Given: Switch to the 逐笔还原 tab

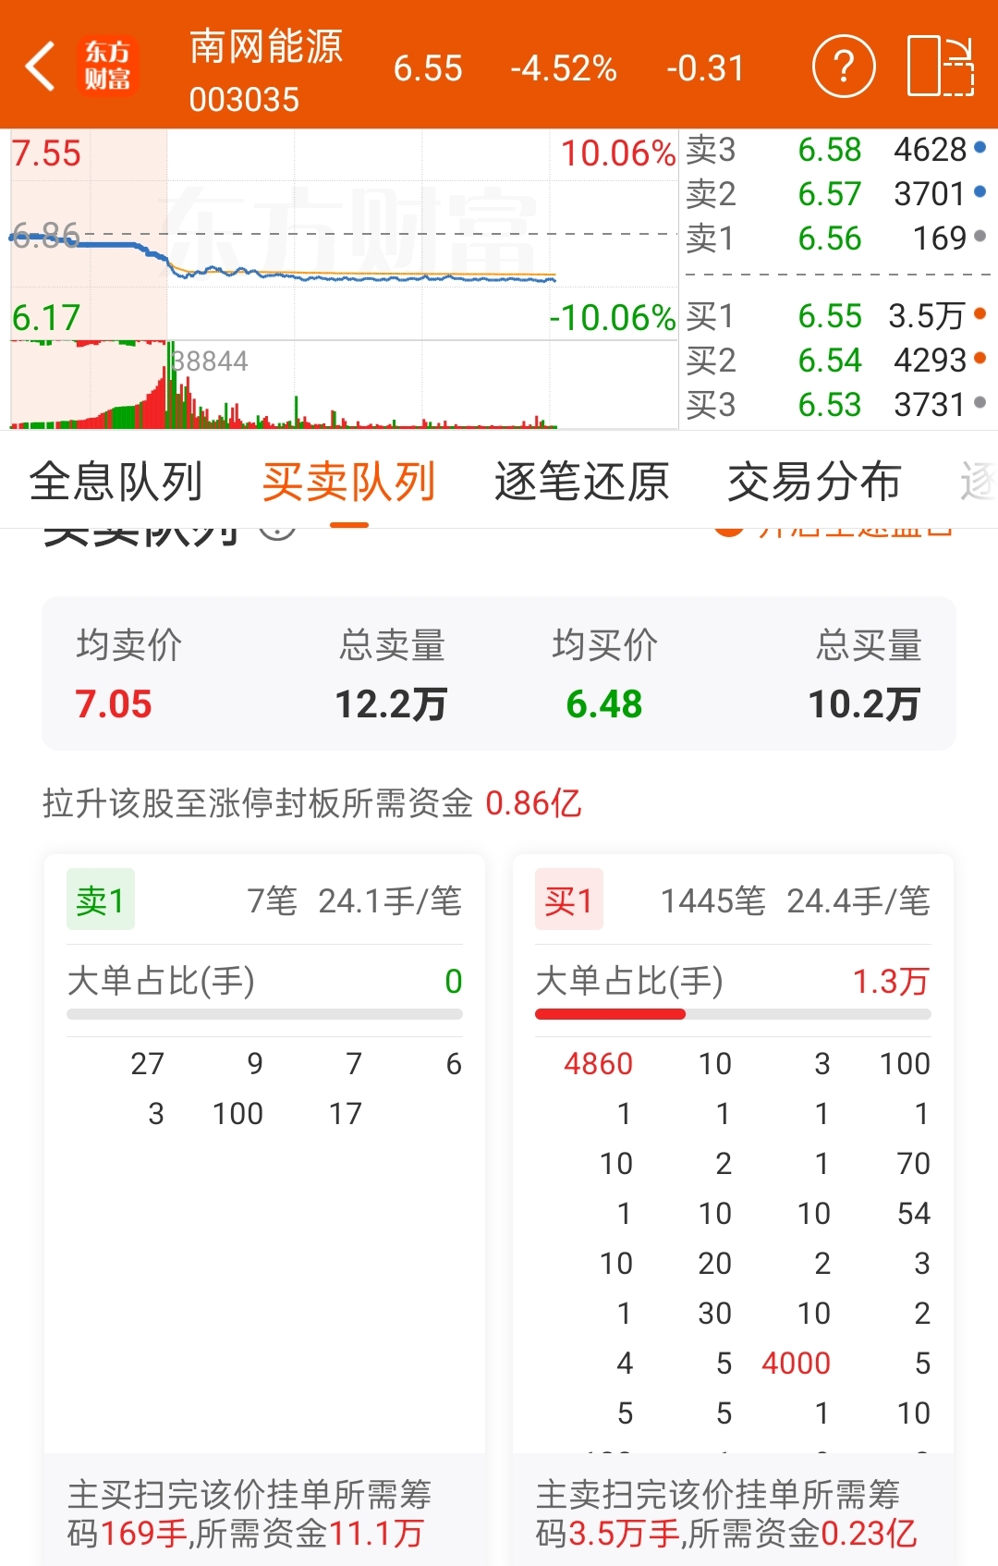Looking at the screenshot, I should tap(582, 482).
